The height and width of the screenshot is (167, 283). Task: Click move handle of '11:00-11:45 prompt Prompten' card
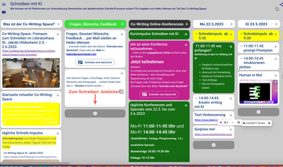(276, 47)
